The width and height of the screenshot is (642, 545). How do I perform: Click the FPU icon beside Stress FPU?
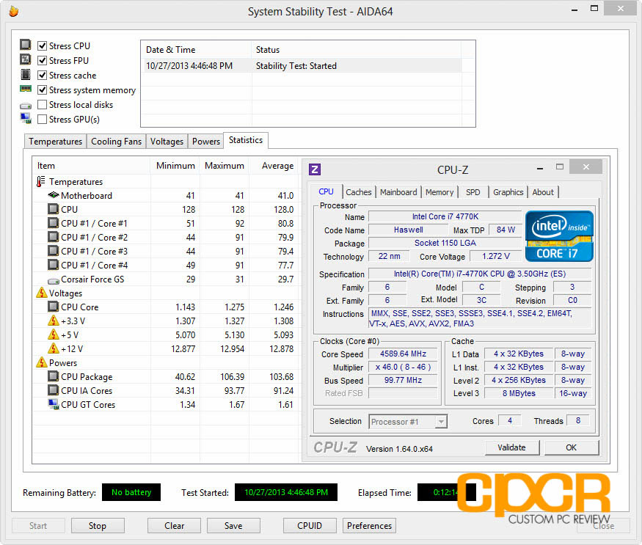[x=26, y=59]
